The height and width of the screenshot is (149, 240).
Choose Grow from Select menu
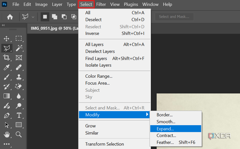[x=115, y=126]
